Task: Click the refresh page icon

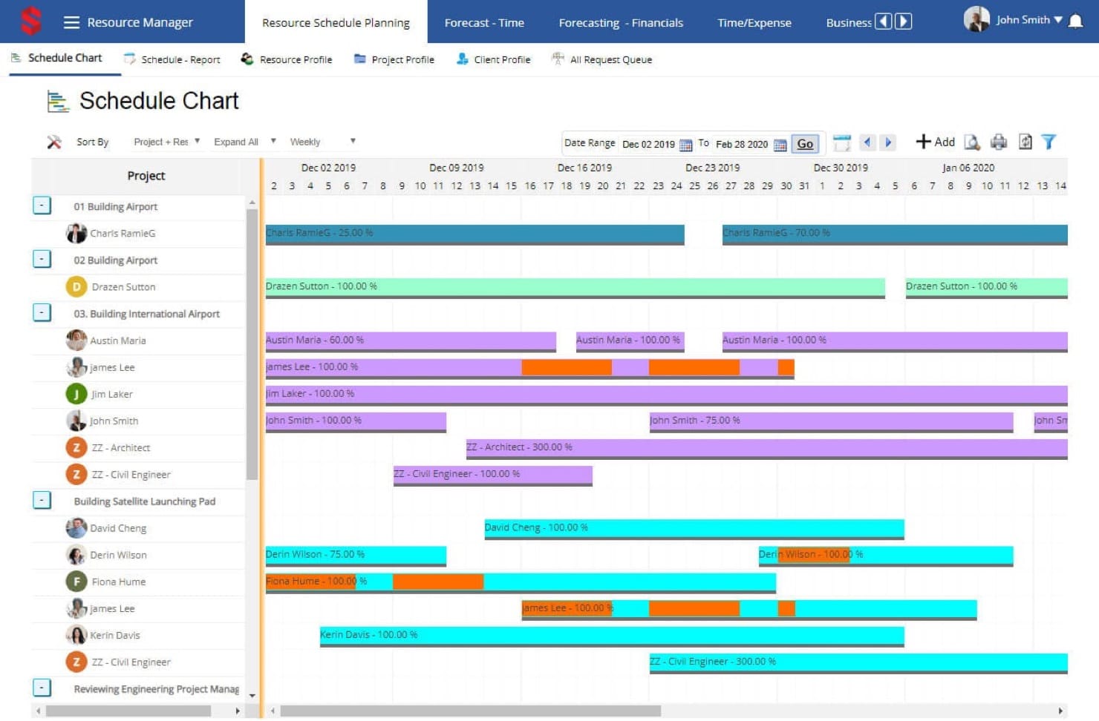Action: coord(1025,142)
